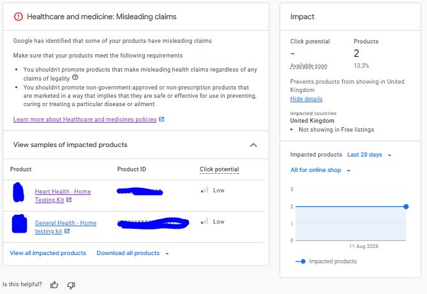Screen dimensions: 427x294
Task: Click the Impacted products legend marker
Action: click(x=301, y=261)
